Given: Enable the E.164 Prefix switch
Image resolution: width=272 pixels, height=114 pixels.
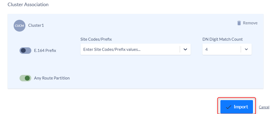Looking at the screenshot, I should tap(25, 51).
